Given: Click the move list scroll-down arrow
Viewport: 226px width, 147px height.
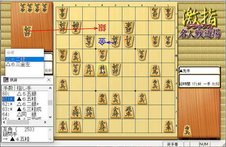Looking at the screenshot, I should (x=50, y=117).
